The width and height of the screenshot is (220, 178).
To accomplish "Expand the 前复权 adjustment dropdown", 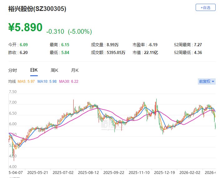I will [207, 82].
